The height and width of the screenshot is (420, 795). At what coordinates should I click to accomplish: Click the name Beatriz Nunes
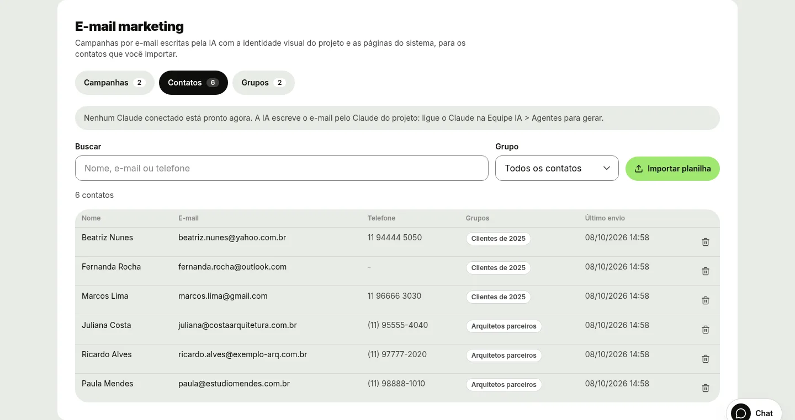[x=107, y=238]
